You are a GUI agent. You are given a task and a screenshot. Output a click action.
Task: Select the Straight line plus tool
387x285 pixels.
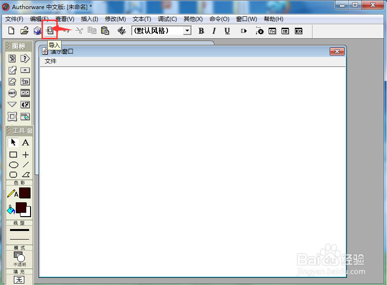pyautogui.click(x=25, y=154)
